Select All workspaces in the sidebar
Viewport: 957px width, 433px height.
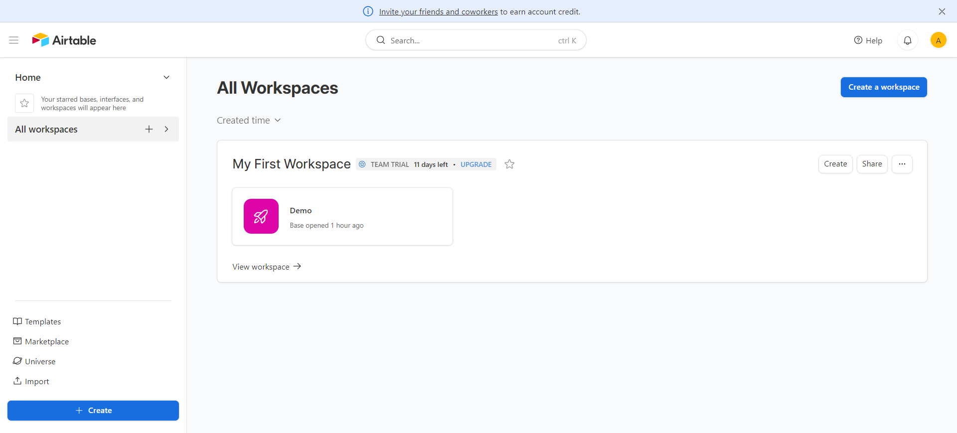93,129
